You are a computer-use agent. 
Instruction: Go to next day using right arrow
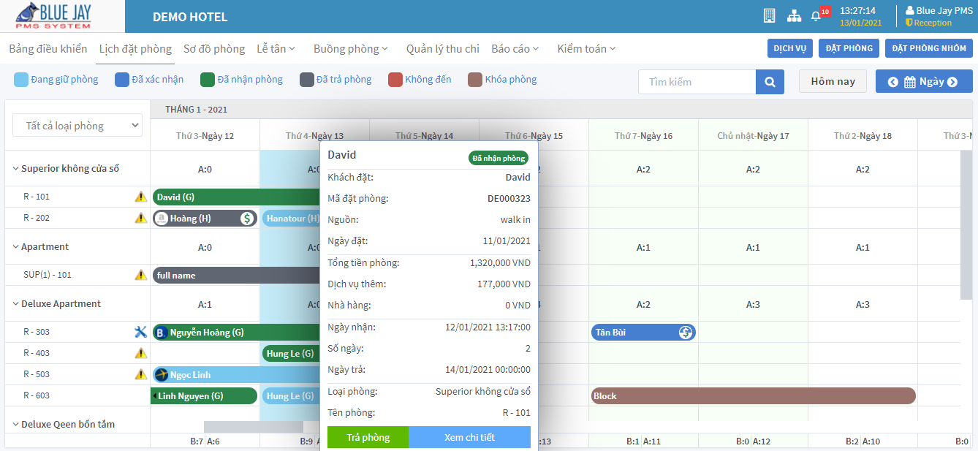click(952, 82)
